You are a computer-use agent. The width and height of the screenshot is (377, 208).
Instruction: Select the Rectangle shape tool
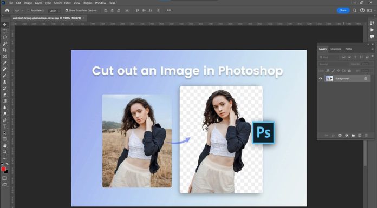click(4, 139)
